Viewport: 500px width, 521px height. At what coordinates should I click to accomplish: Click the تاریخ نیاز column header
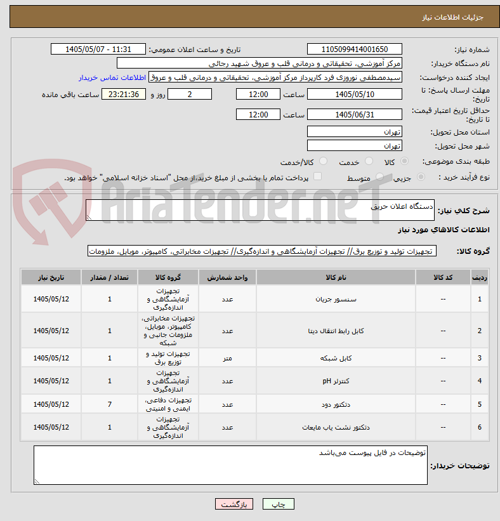51,277
